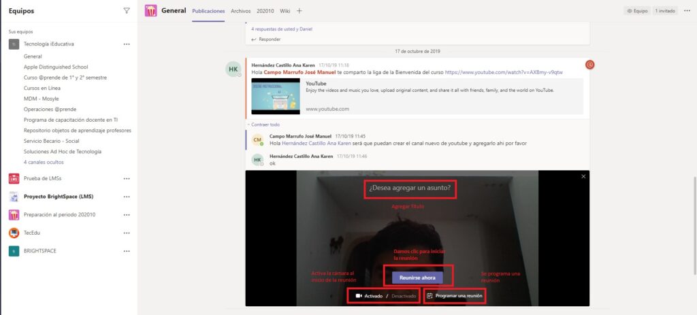Click the filter teams funnel icon
697x315 pixels.
(126, 11)
